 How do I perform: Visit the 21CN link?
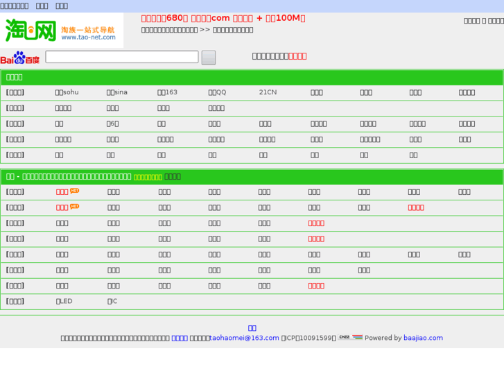(x=268, y=92)
